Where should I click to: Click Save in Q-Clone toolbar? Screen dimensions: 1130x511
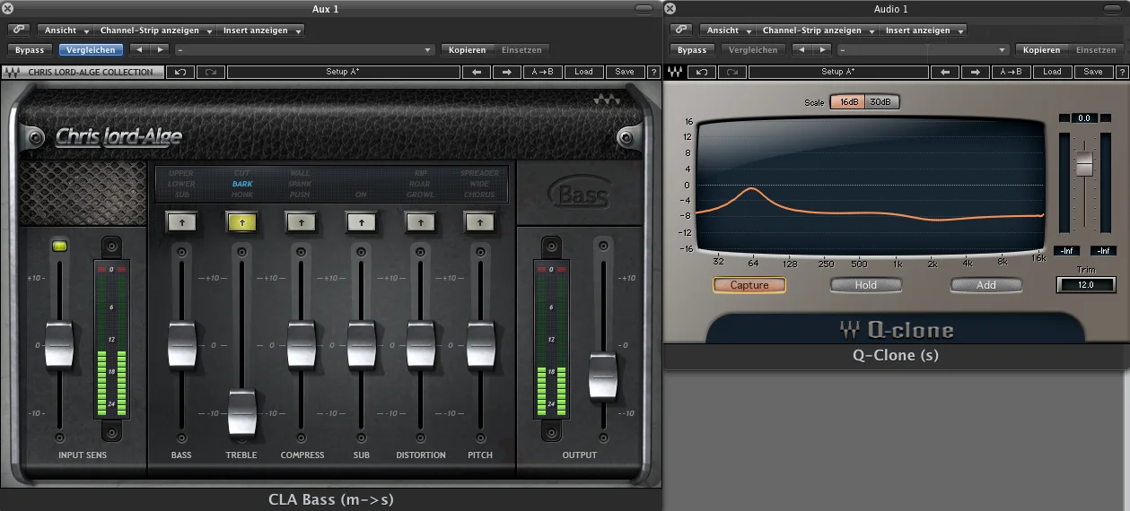(x=1092, y=72)
